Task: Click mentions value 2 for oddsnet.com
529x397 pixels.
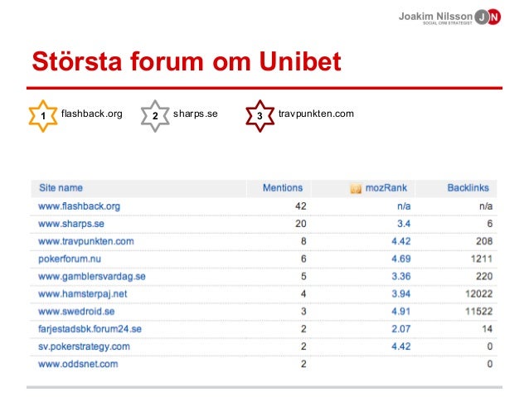Action: pyautogui.click(x=303, y=364)
